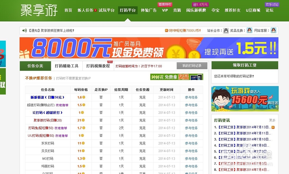Open the 新人任务 menu item

(85, 10)
